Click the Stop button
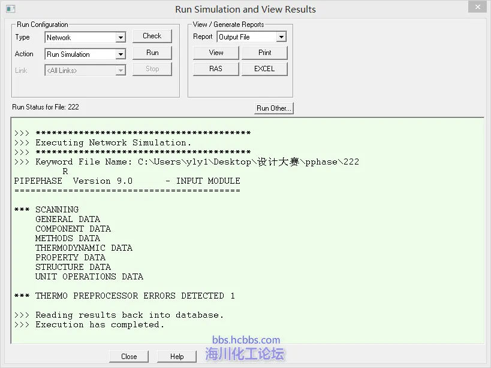The width and height of the screenshot is (491, 368). [152, 69]
